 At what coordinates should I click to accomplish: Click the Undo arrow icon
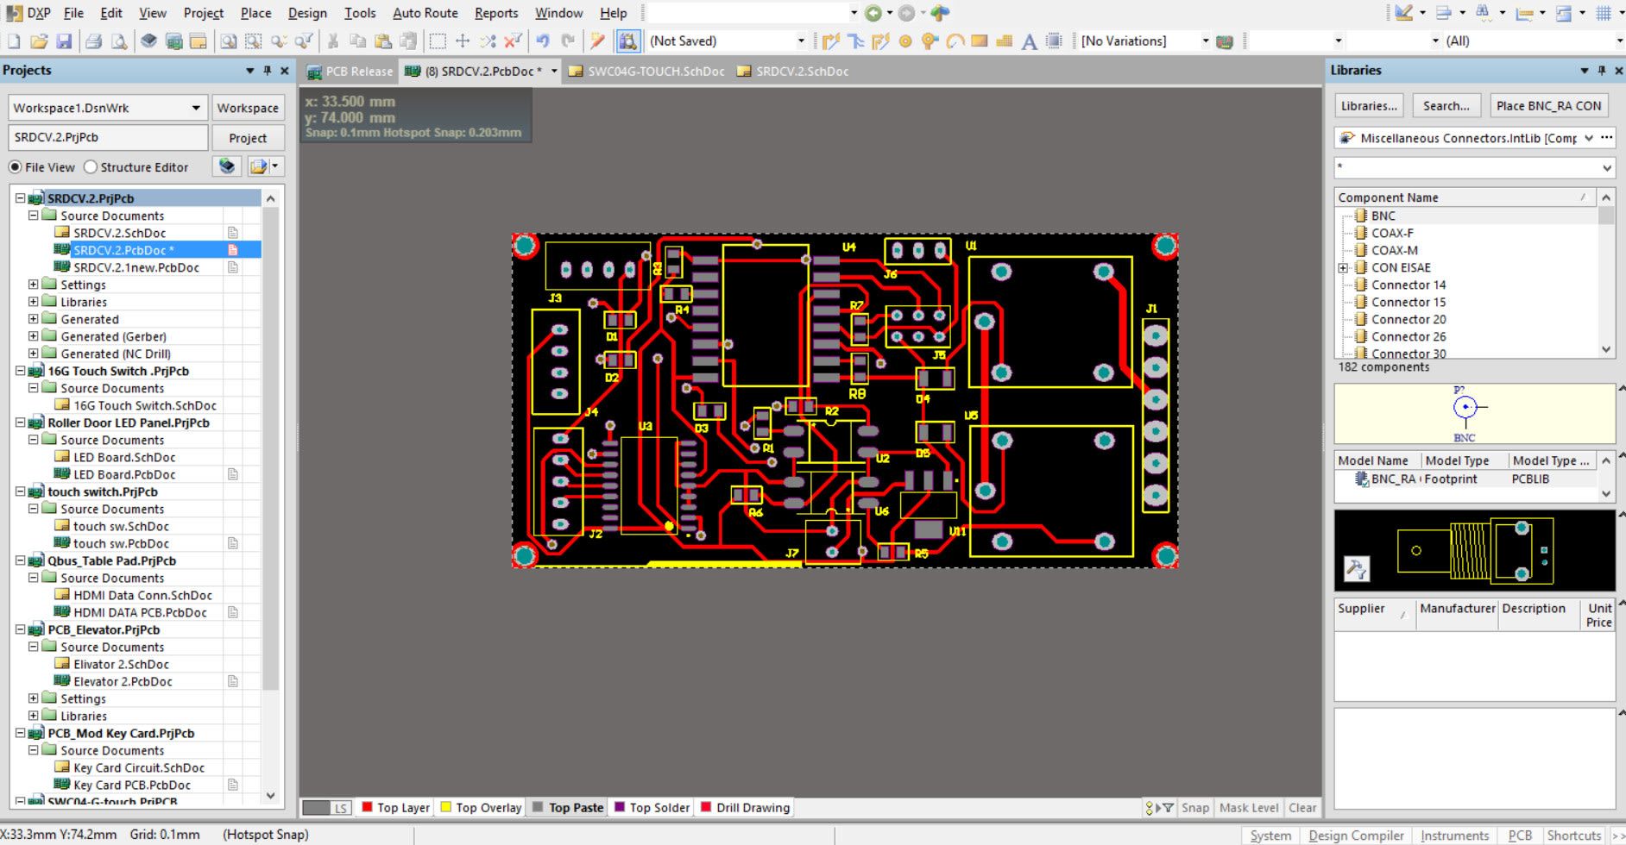[x=543, y=41]
